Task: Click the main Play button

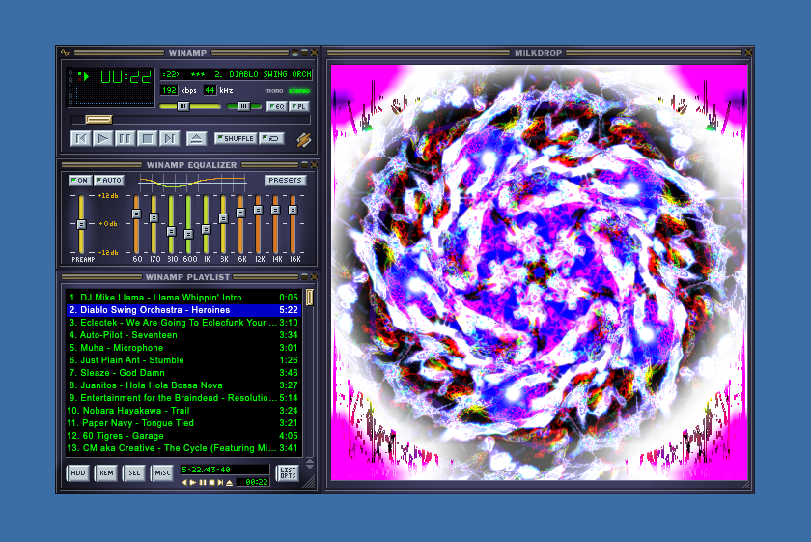Action: tap(103, 139)
